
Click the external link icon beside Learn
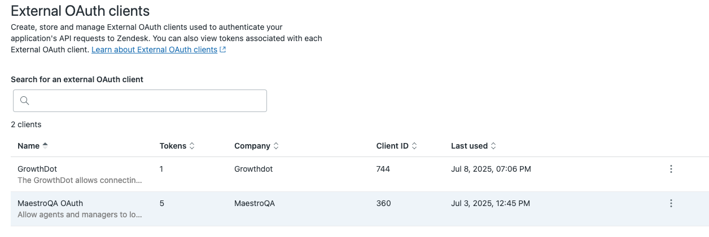223,50
